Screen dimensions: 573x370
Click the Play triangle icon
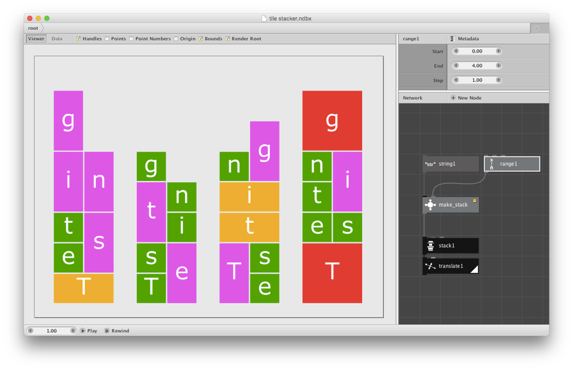83,331
